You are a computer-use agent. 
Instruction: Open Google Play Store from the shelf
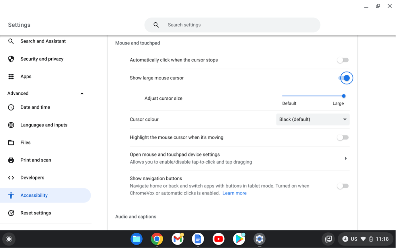(x=239, y=239)
